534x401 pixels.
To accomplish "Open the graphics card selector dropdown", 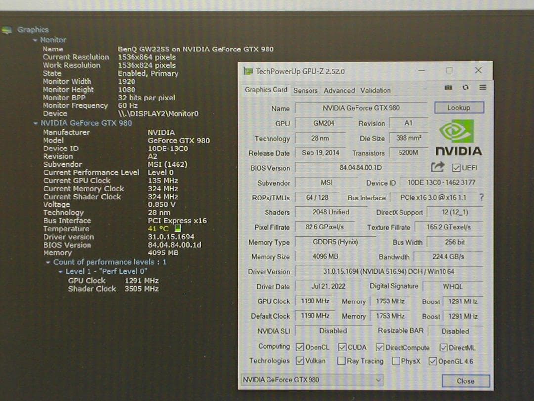I will coord(377,381).
